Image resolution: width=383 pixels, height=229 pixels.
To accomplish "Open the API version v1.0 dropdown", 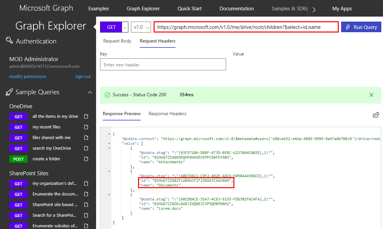I will 141,27.
